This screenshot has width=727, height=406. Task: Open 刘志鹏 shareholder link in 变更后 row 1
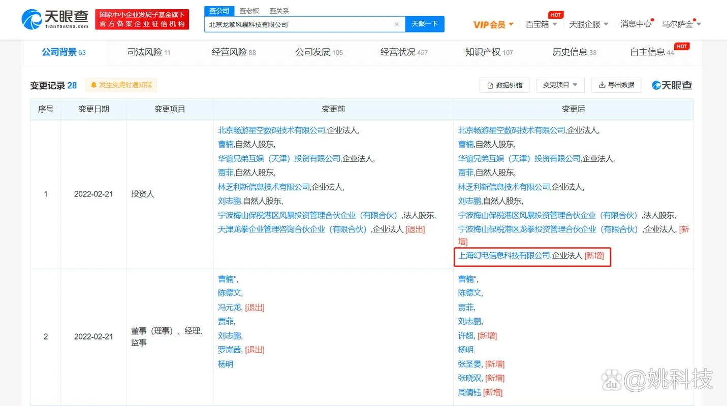pyautogui.click(x=469, y=201)
